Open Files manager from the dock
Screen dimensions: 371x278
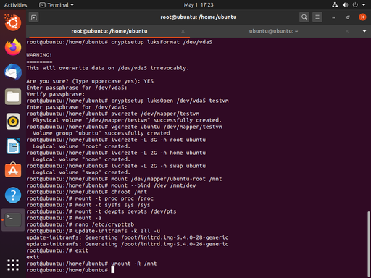coord(13,97)
